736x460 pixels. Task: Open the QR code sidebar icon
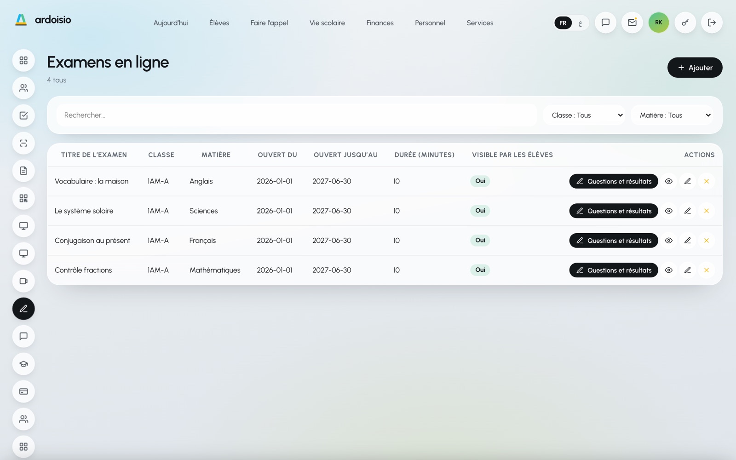[23, 198]
